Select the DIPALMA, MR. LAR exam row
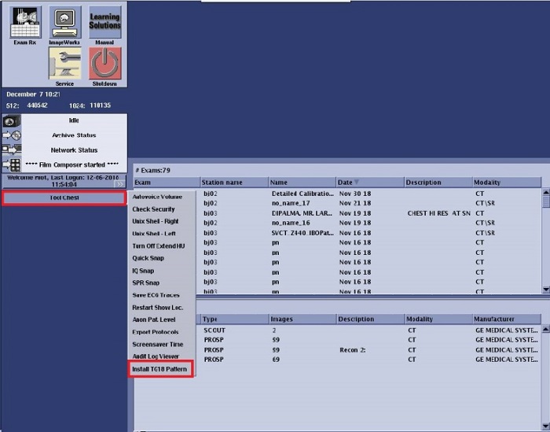This screenshot has height=432, width=550. [x=302, y=212]
